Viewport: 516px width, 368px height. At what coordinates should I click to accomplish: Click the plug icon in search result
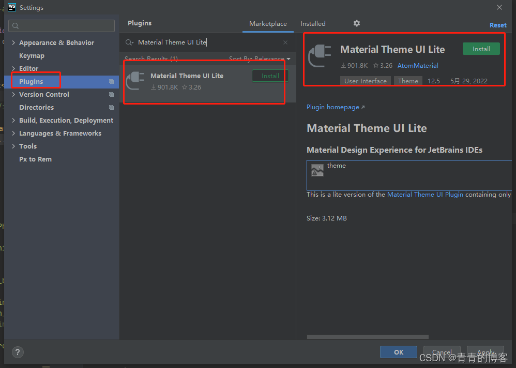tap(135, 81)
